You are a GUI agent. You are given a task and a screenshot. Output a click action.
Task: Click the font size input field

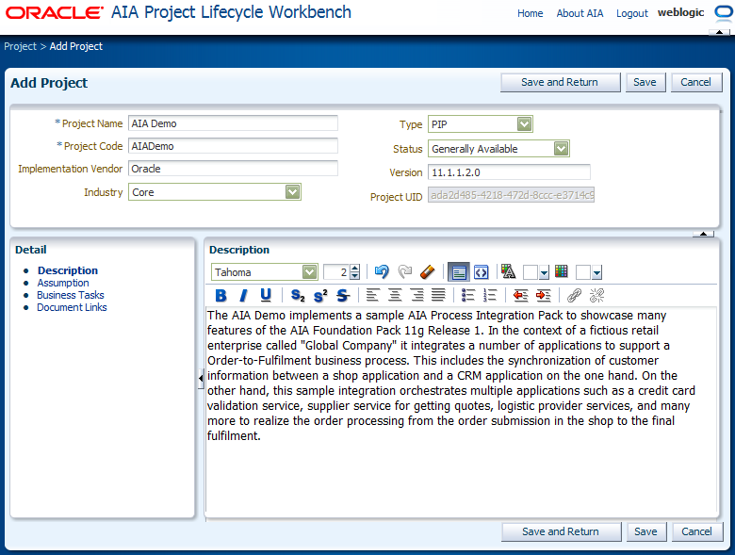336,272
